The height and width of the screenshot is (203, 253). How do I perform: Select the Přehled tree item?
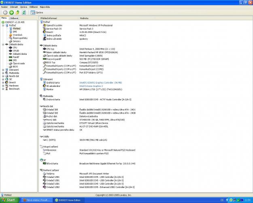pos(17,28)
